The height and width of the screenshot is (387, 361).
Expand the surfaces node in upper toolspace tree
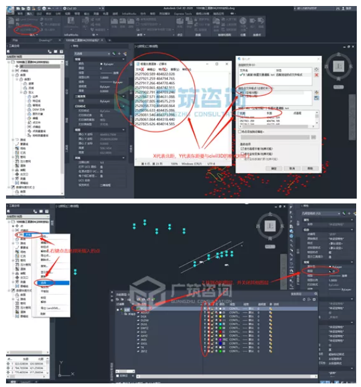point(13,75)
